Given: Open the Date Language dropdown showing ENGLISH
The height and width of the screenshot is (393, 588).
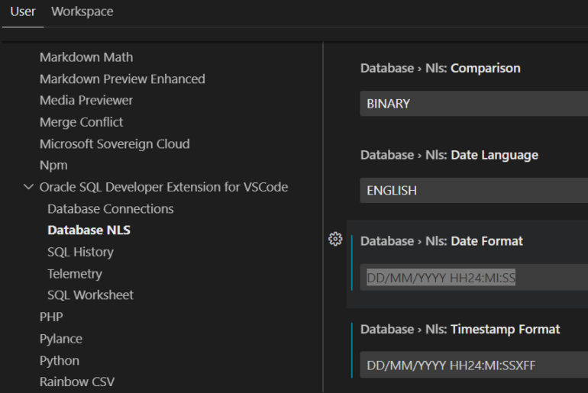Looking at the screenshot, I should (473, 191).
